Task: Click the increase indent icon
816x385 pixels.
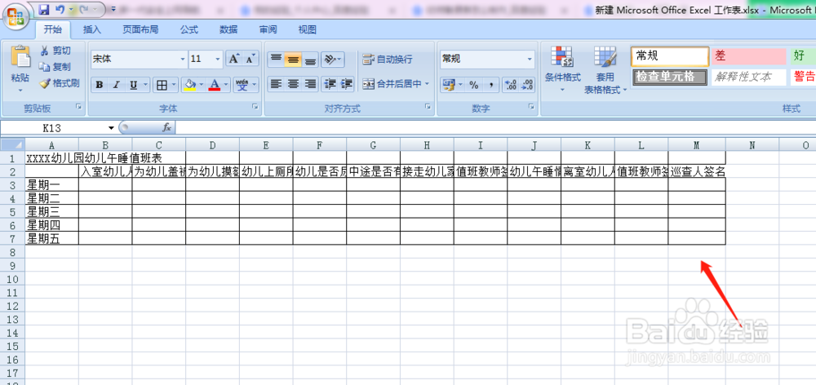Action: (346, 84)
